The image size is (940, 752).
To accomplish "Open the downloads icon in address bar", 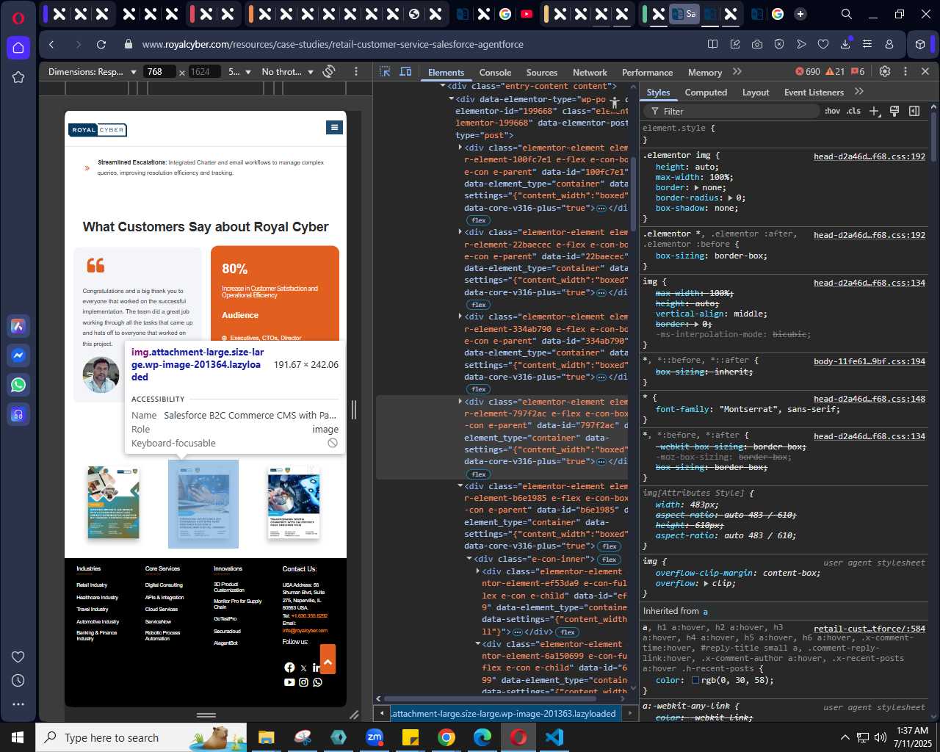I will coord(845,45).
